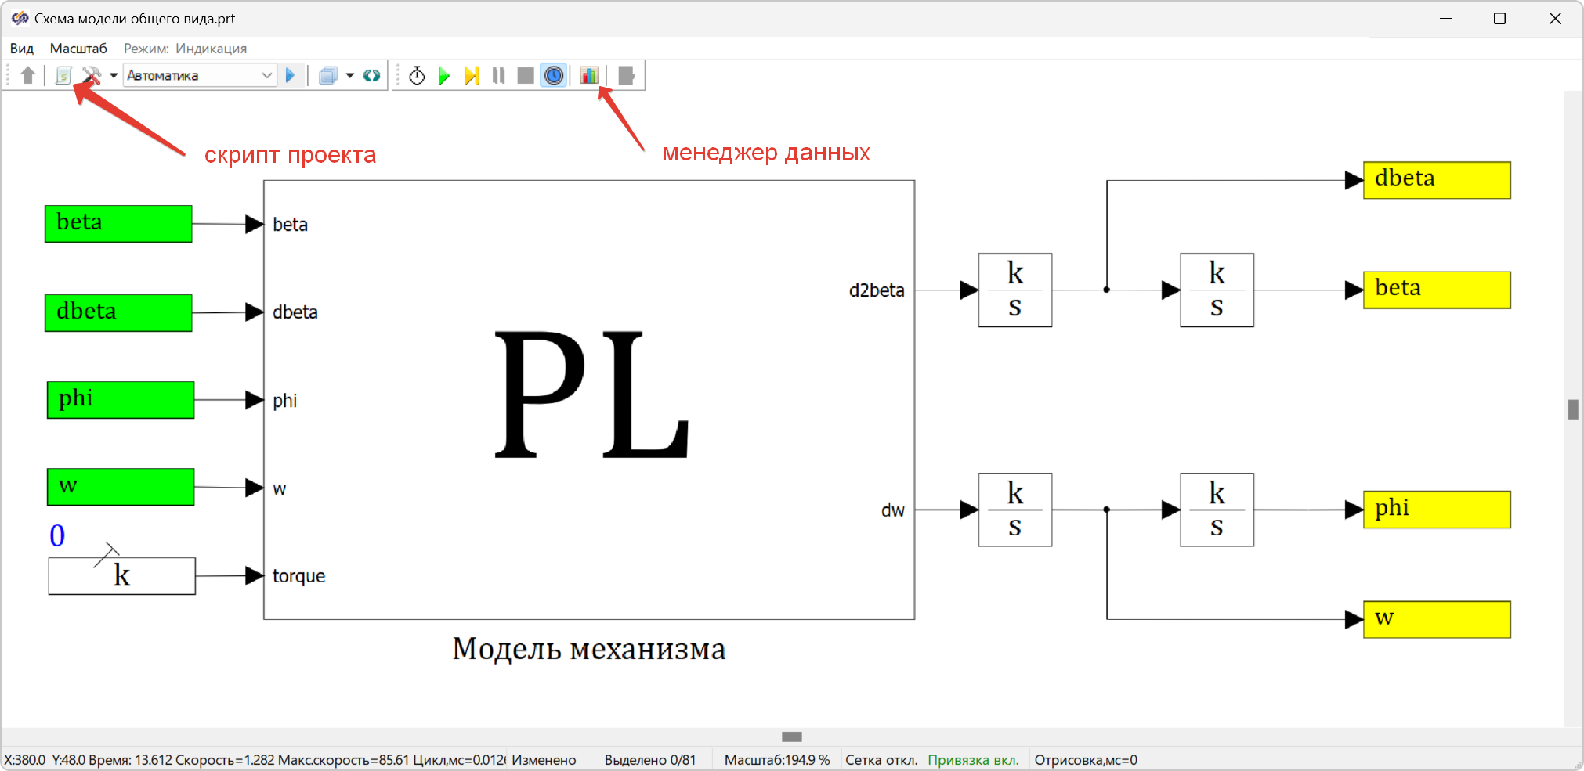Go up one level with up arrow
This screenshot has width=1584, height=771.
pos(28,75)
